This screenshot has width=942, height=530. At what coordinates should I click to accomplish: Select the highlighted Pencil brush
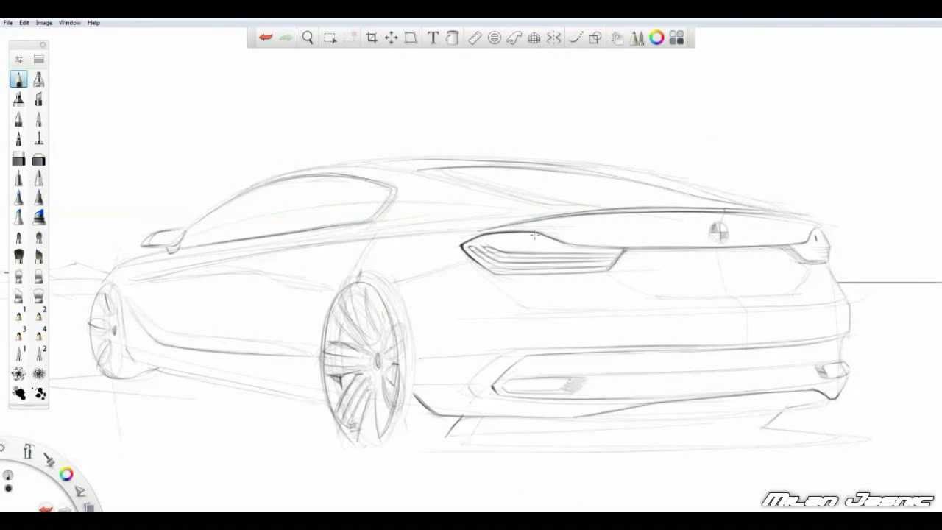[18, 79]
